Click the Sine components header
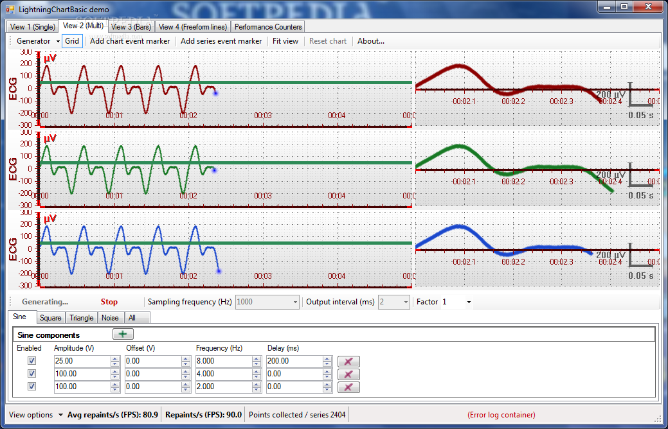The height and width of the screenshot is (429, 668). pos(49,335)
